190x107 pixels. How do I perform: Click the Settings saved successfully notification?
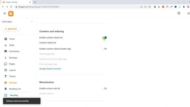point(22,101)
